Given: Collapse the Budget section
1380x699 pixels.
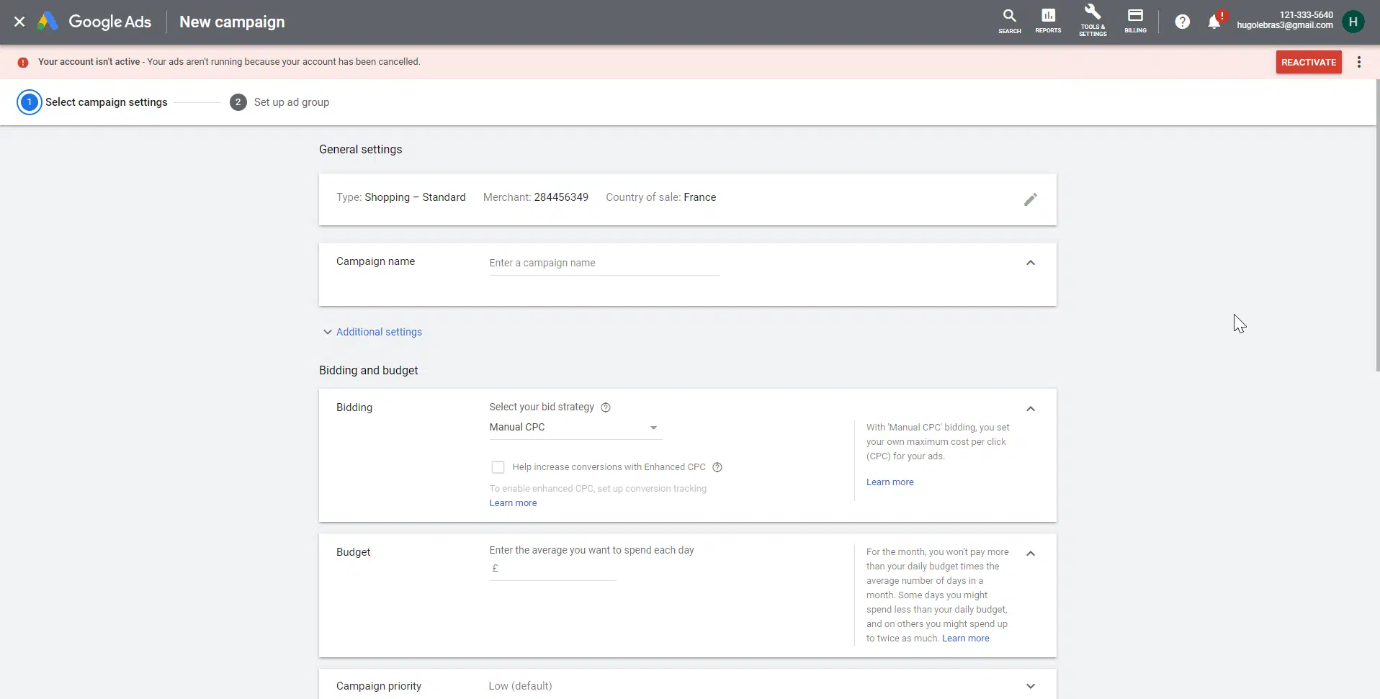Looking at the screenshot, I should click(x=1030, y=554).
